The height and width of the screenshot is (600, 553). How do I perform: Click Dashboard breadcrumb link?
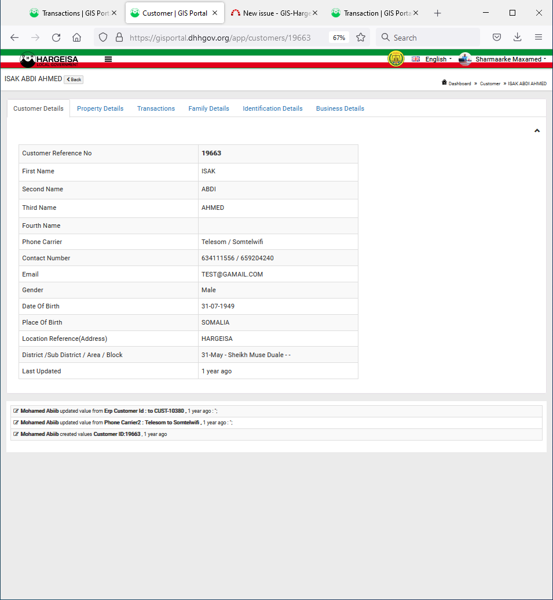(x=459, y=83)
